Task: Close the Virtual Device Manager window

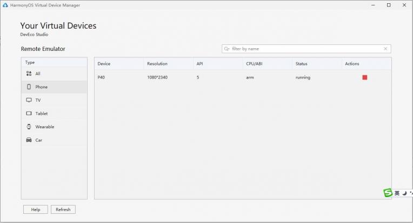Action: tap(404, 5)
